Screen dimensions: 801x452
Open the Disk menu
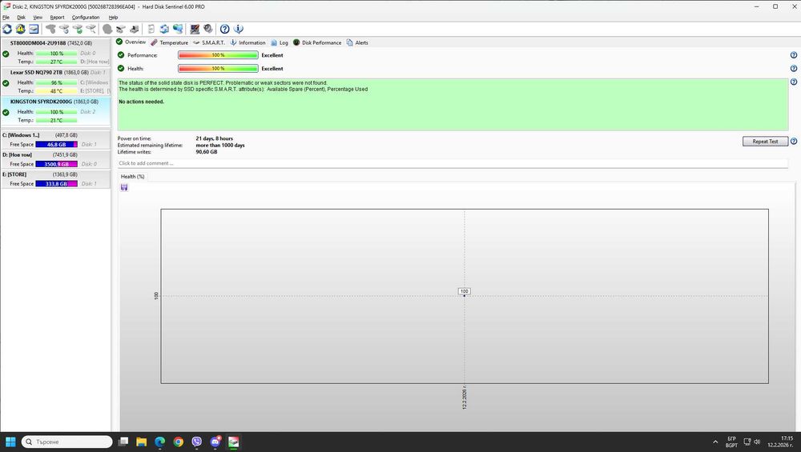coord(21,18)
